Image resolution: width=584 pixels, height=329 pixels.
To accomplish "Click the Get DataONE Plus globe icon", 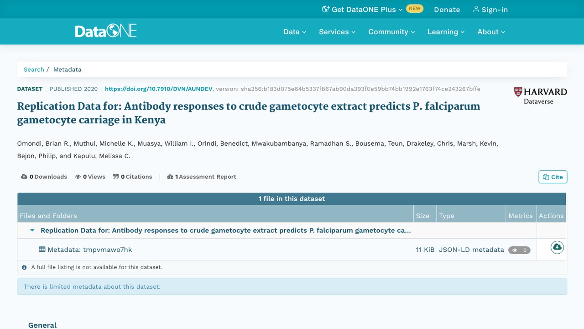I will coord(325,9).
